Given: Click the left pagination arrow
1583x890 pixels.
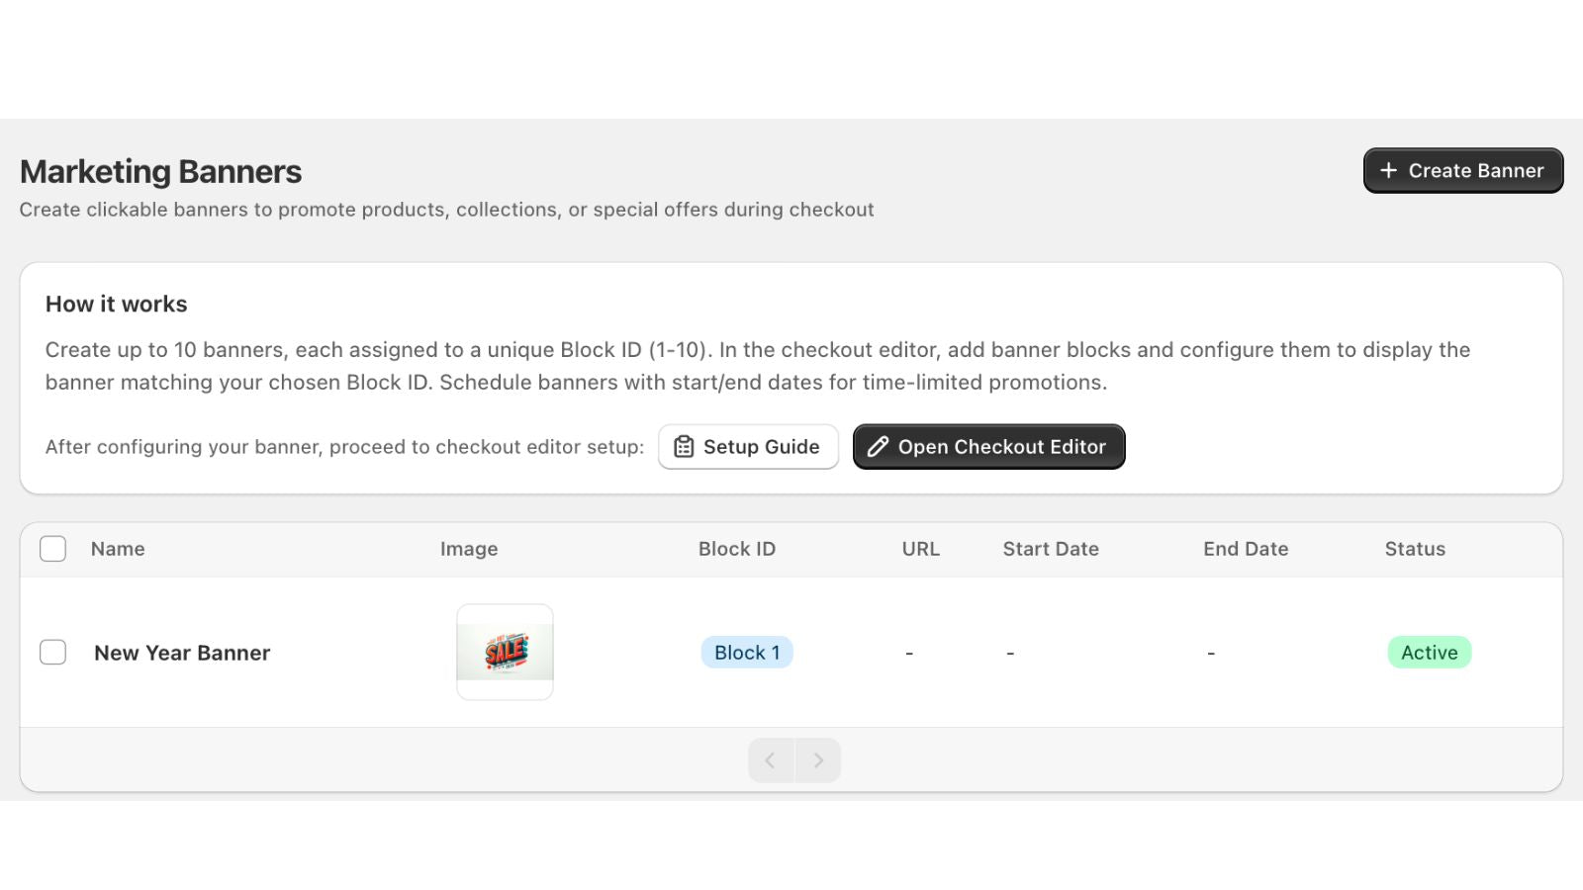Looking at the screenshot, I should pyautogui.click(x=770, y=759).
